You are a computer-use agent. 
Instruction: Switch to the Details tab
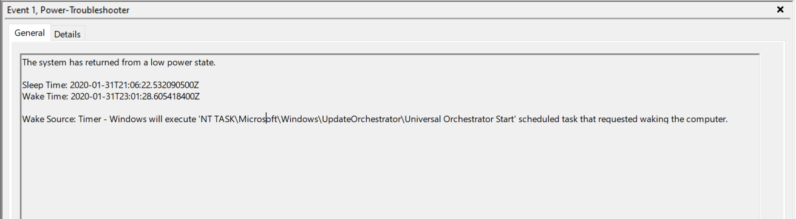[x=67, y=34]
